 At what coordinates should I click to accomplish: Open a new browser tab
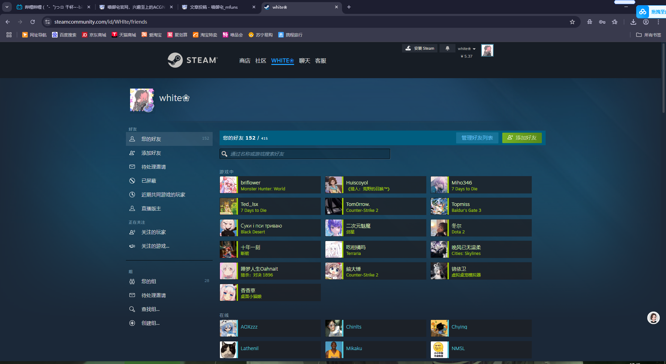tap(349, 7)
